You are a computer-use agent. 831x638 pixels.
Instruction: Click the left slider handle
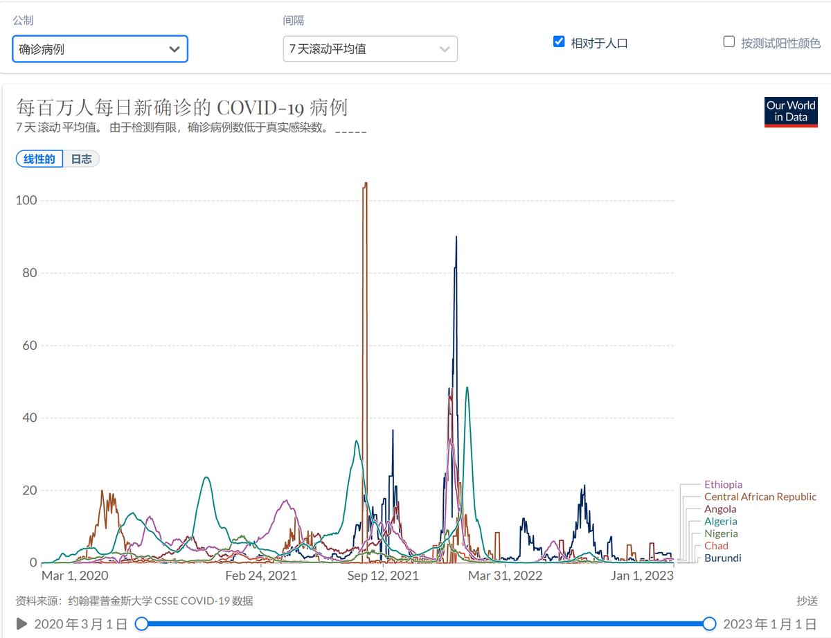coord(142,624)
